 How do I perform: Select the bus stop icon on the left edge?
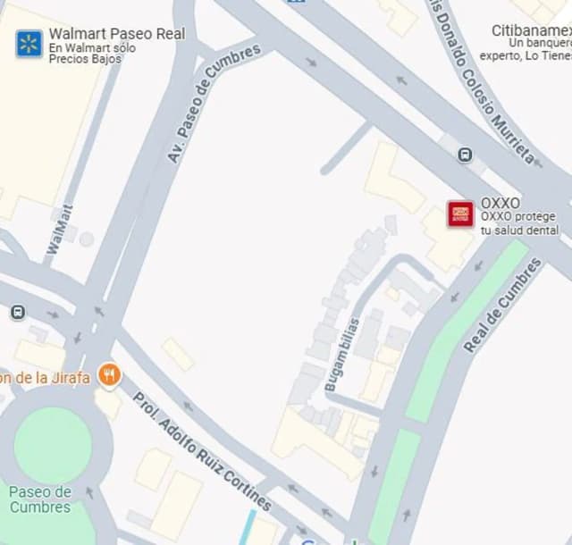click(18, 313)
